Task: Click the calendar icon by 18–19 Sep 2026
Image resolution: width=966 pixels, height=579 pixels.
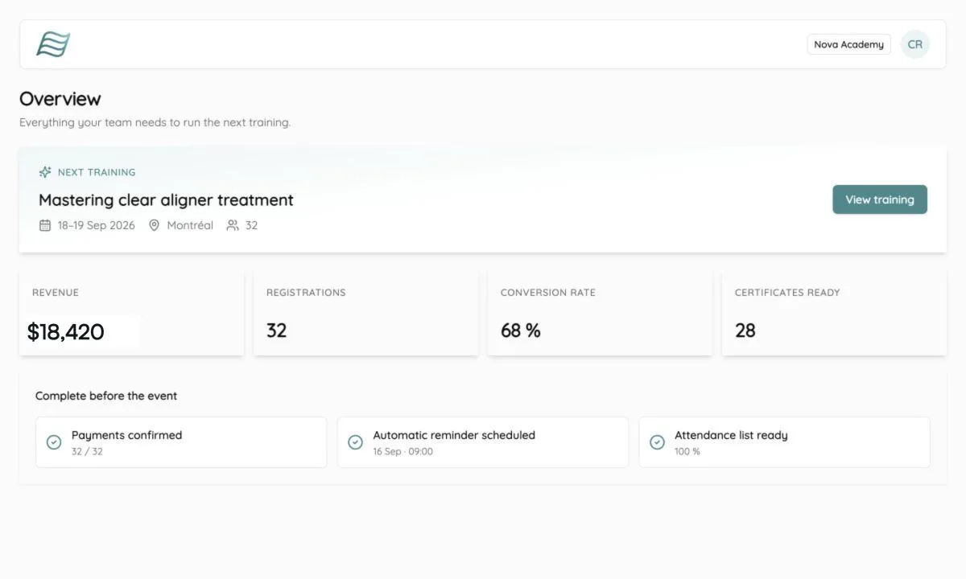Action: click(45, 225)
